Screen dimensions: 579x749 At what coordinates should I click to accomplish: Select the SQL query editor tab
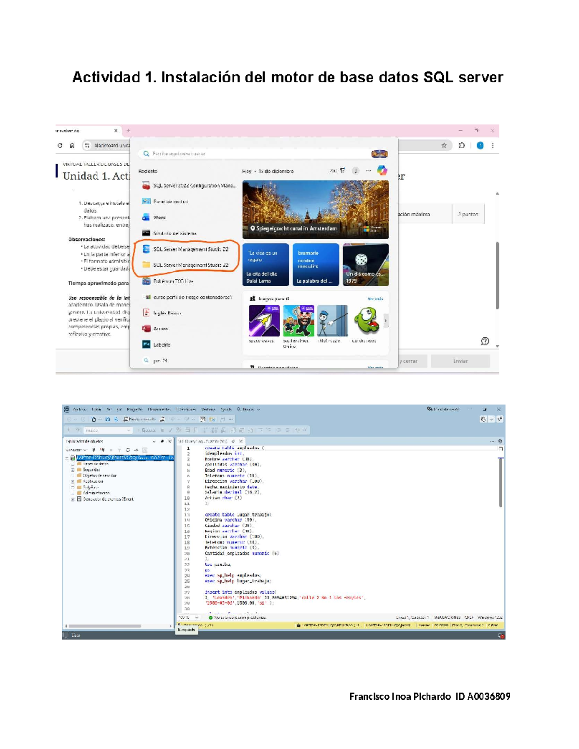[203, 441]
